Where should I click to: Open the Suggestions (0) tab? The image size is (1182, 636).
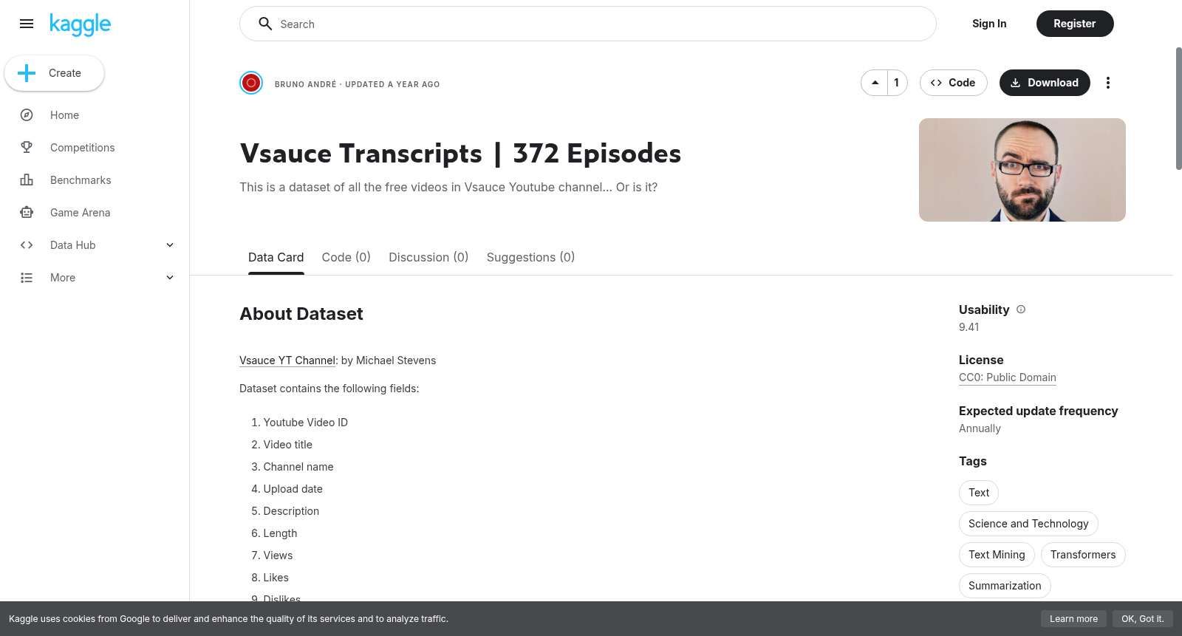[530, 257]
